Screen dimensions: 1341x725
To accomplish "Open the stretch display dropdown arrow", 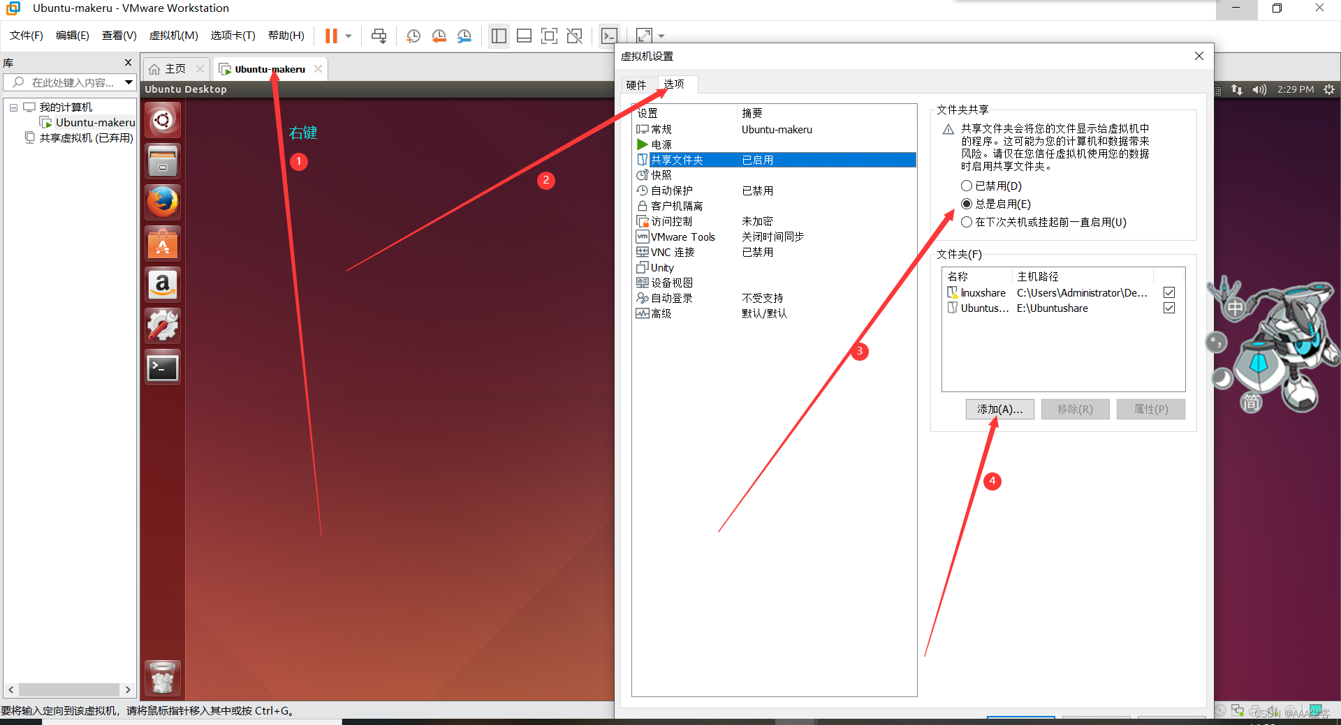I will click(x=661, y=36).
